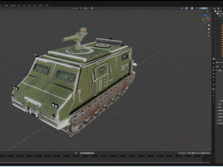The image size is (223, 167).
Task: Open the Tool properties tab
Action: click(x=214, y=63)
